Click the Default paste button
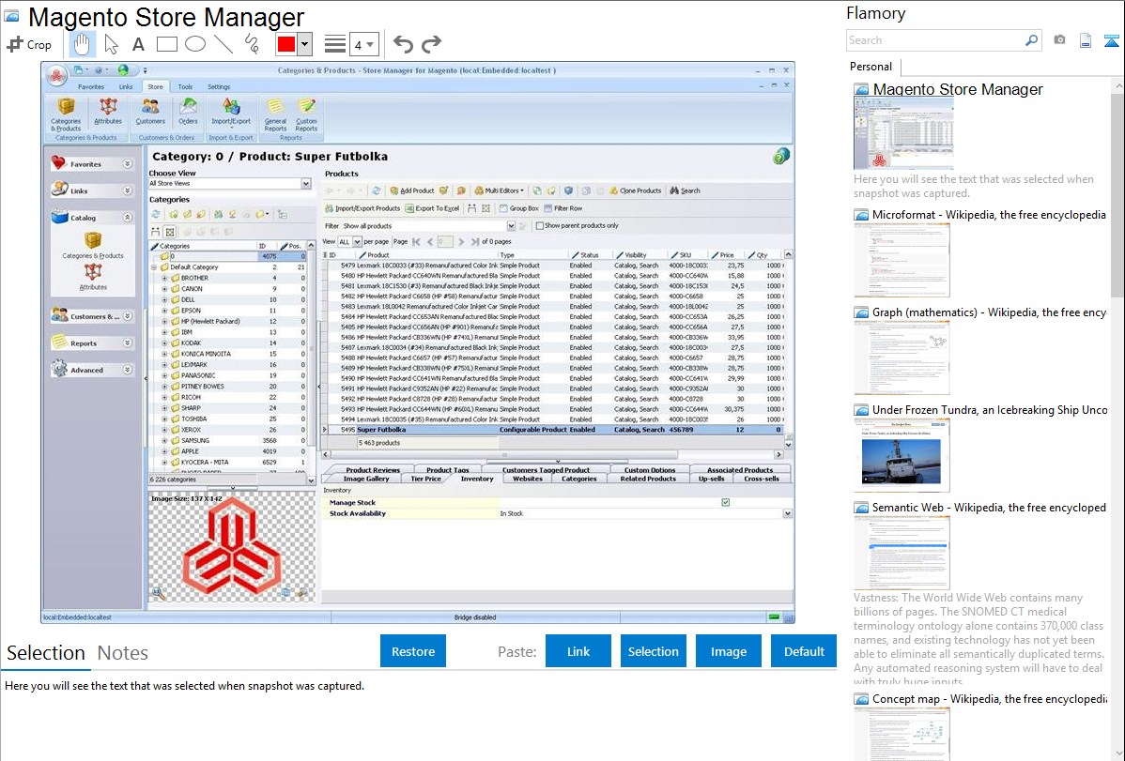 (804, 651)
